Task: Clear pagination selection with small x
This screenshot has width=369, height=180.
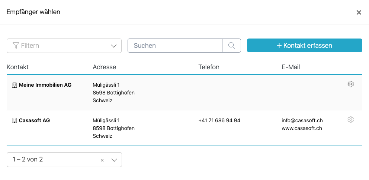Action: (x=102, y=160)
